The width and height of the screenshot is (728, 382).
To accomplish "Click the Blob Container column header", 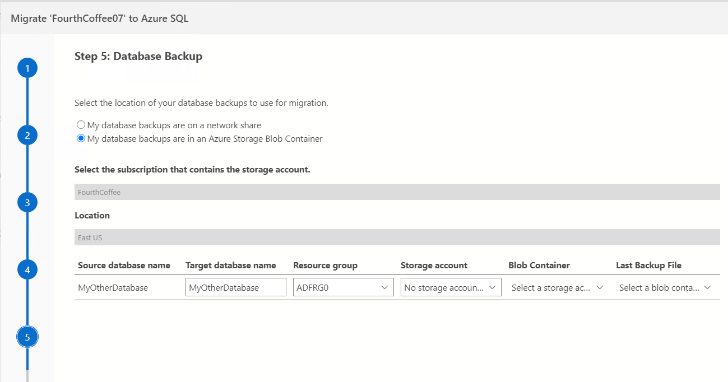I will [539, 265].
